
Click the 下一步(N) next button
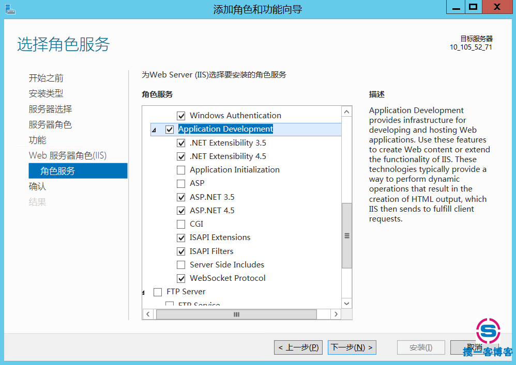click(352, 347)
